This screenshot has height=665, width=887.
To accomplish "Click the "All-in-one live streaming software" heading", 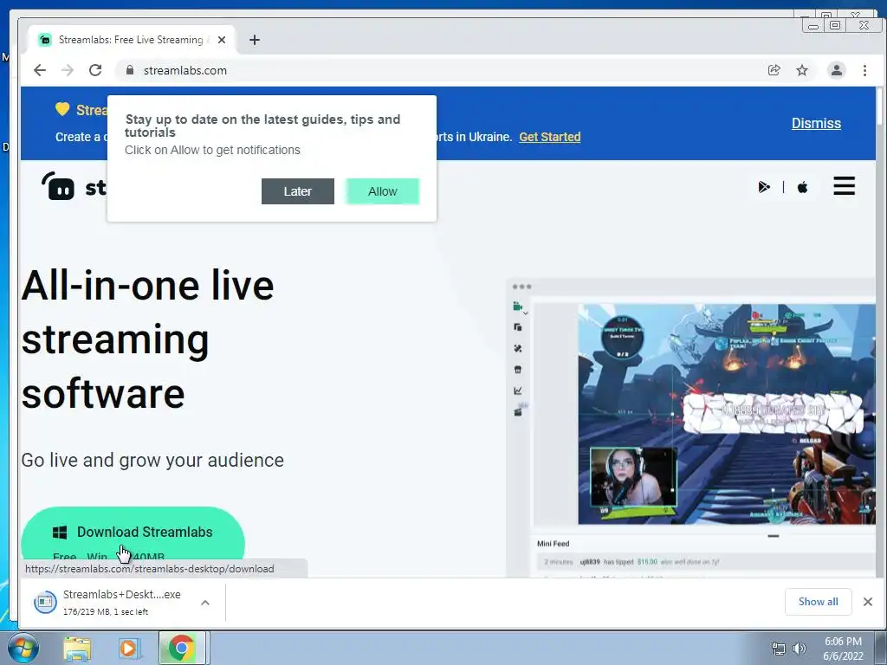I will 147,339.
